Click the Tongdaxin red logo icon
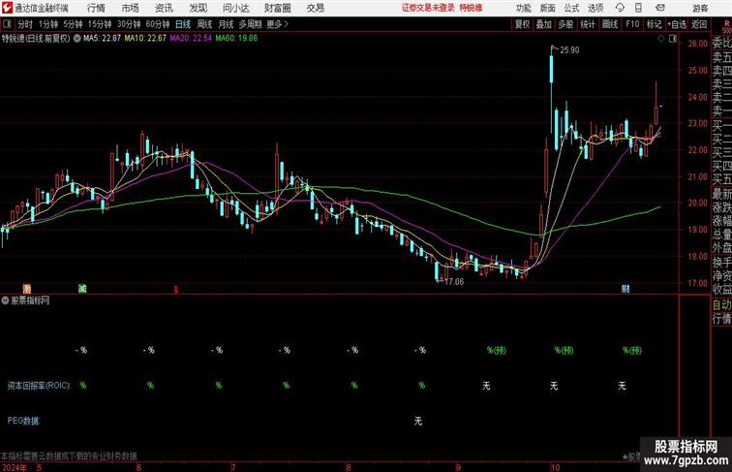Screen dimensions: 732x472 [x=7, y=8]
